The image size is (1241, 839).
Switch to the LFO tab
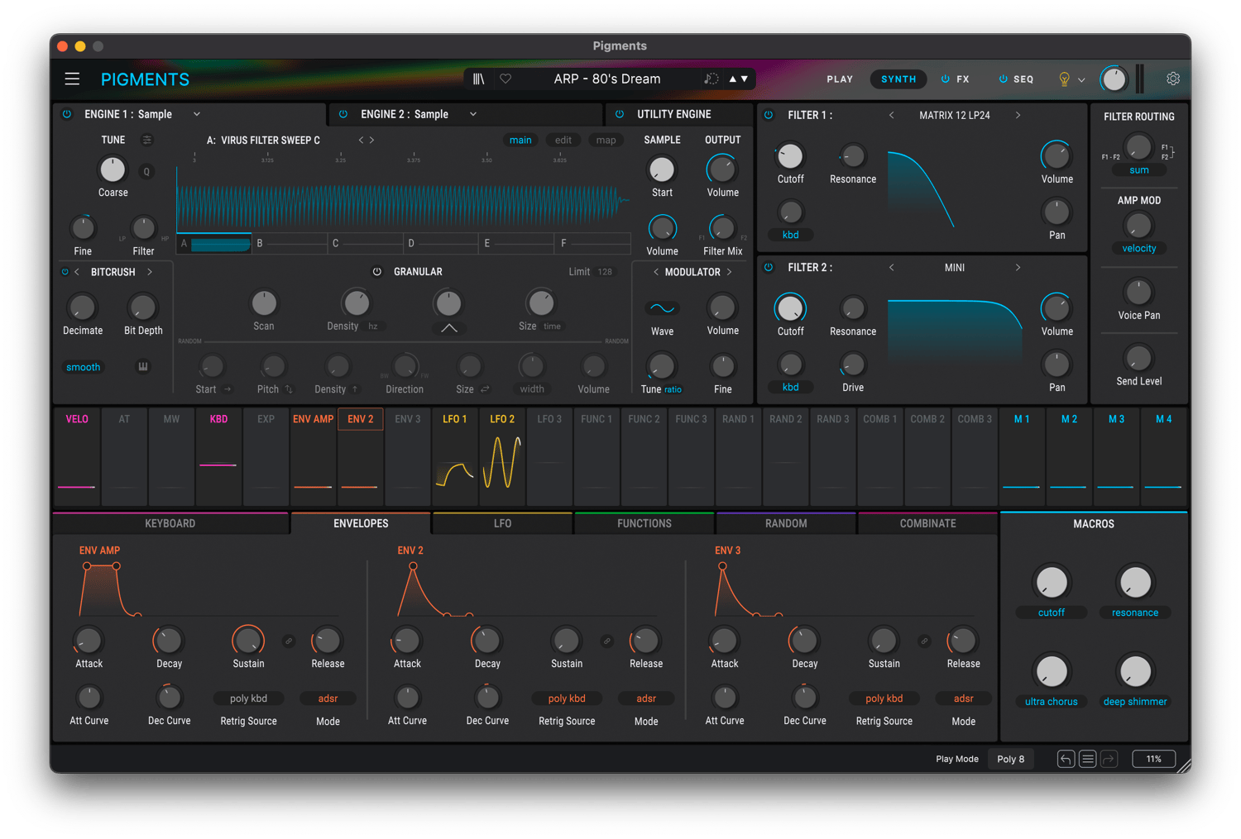[x=502, y=523]
